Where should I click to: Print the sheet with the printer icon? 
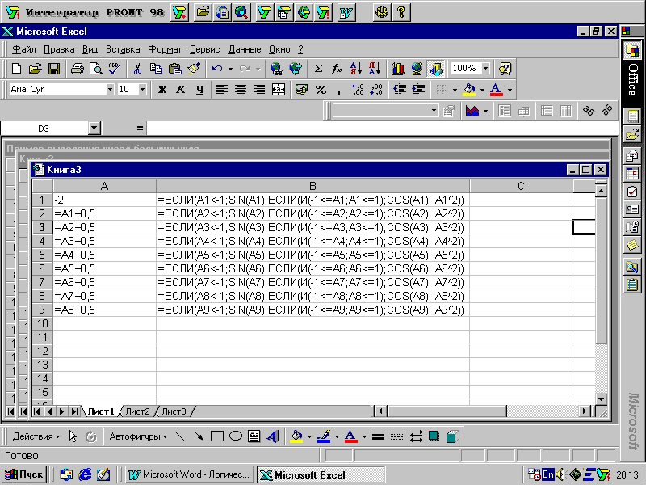77,69
